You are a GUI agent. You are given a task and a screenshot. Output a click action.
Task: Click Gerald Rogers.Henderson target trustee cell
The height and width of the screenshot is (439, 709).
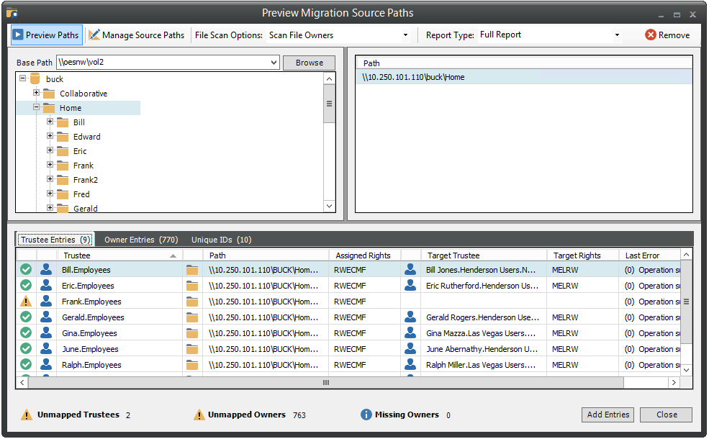pos(484,317)
